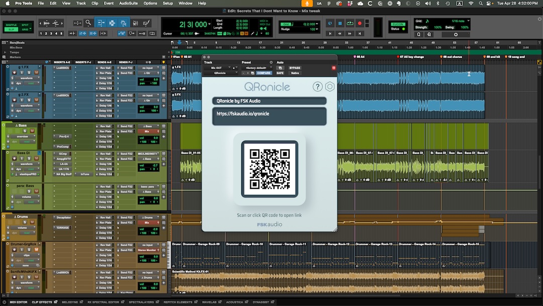Mute the g 2.FX track

coord(36,100)
